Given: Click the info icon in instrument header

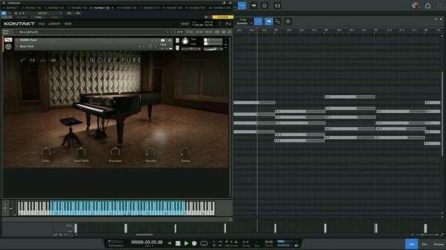Looking at the screenshot, I should pos(170,40).
